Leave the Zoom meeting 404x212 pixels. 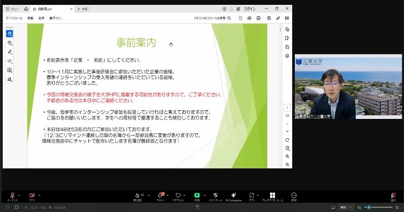tap(393, 196)
